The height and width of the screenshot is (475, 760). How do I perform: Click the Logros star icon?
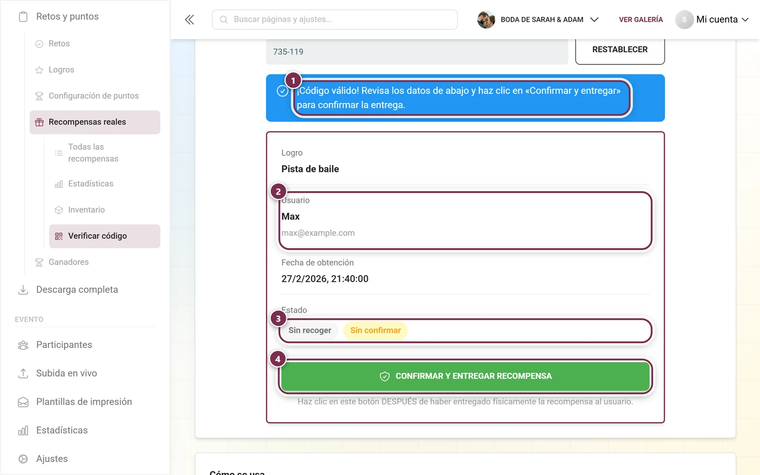tap(39, 70)
